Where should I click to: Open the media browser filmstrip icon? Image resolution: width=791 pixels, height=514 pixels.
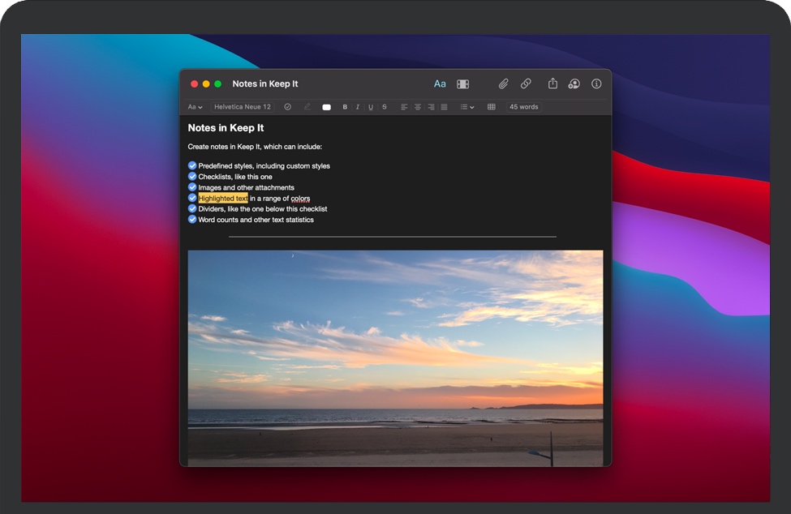(462, 84)
